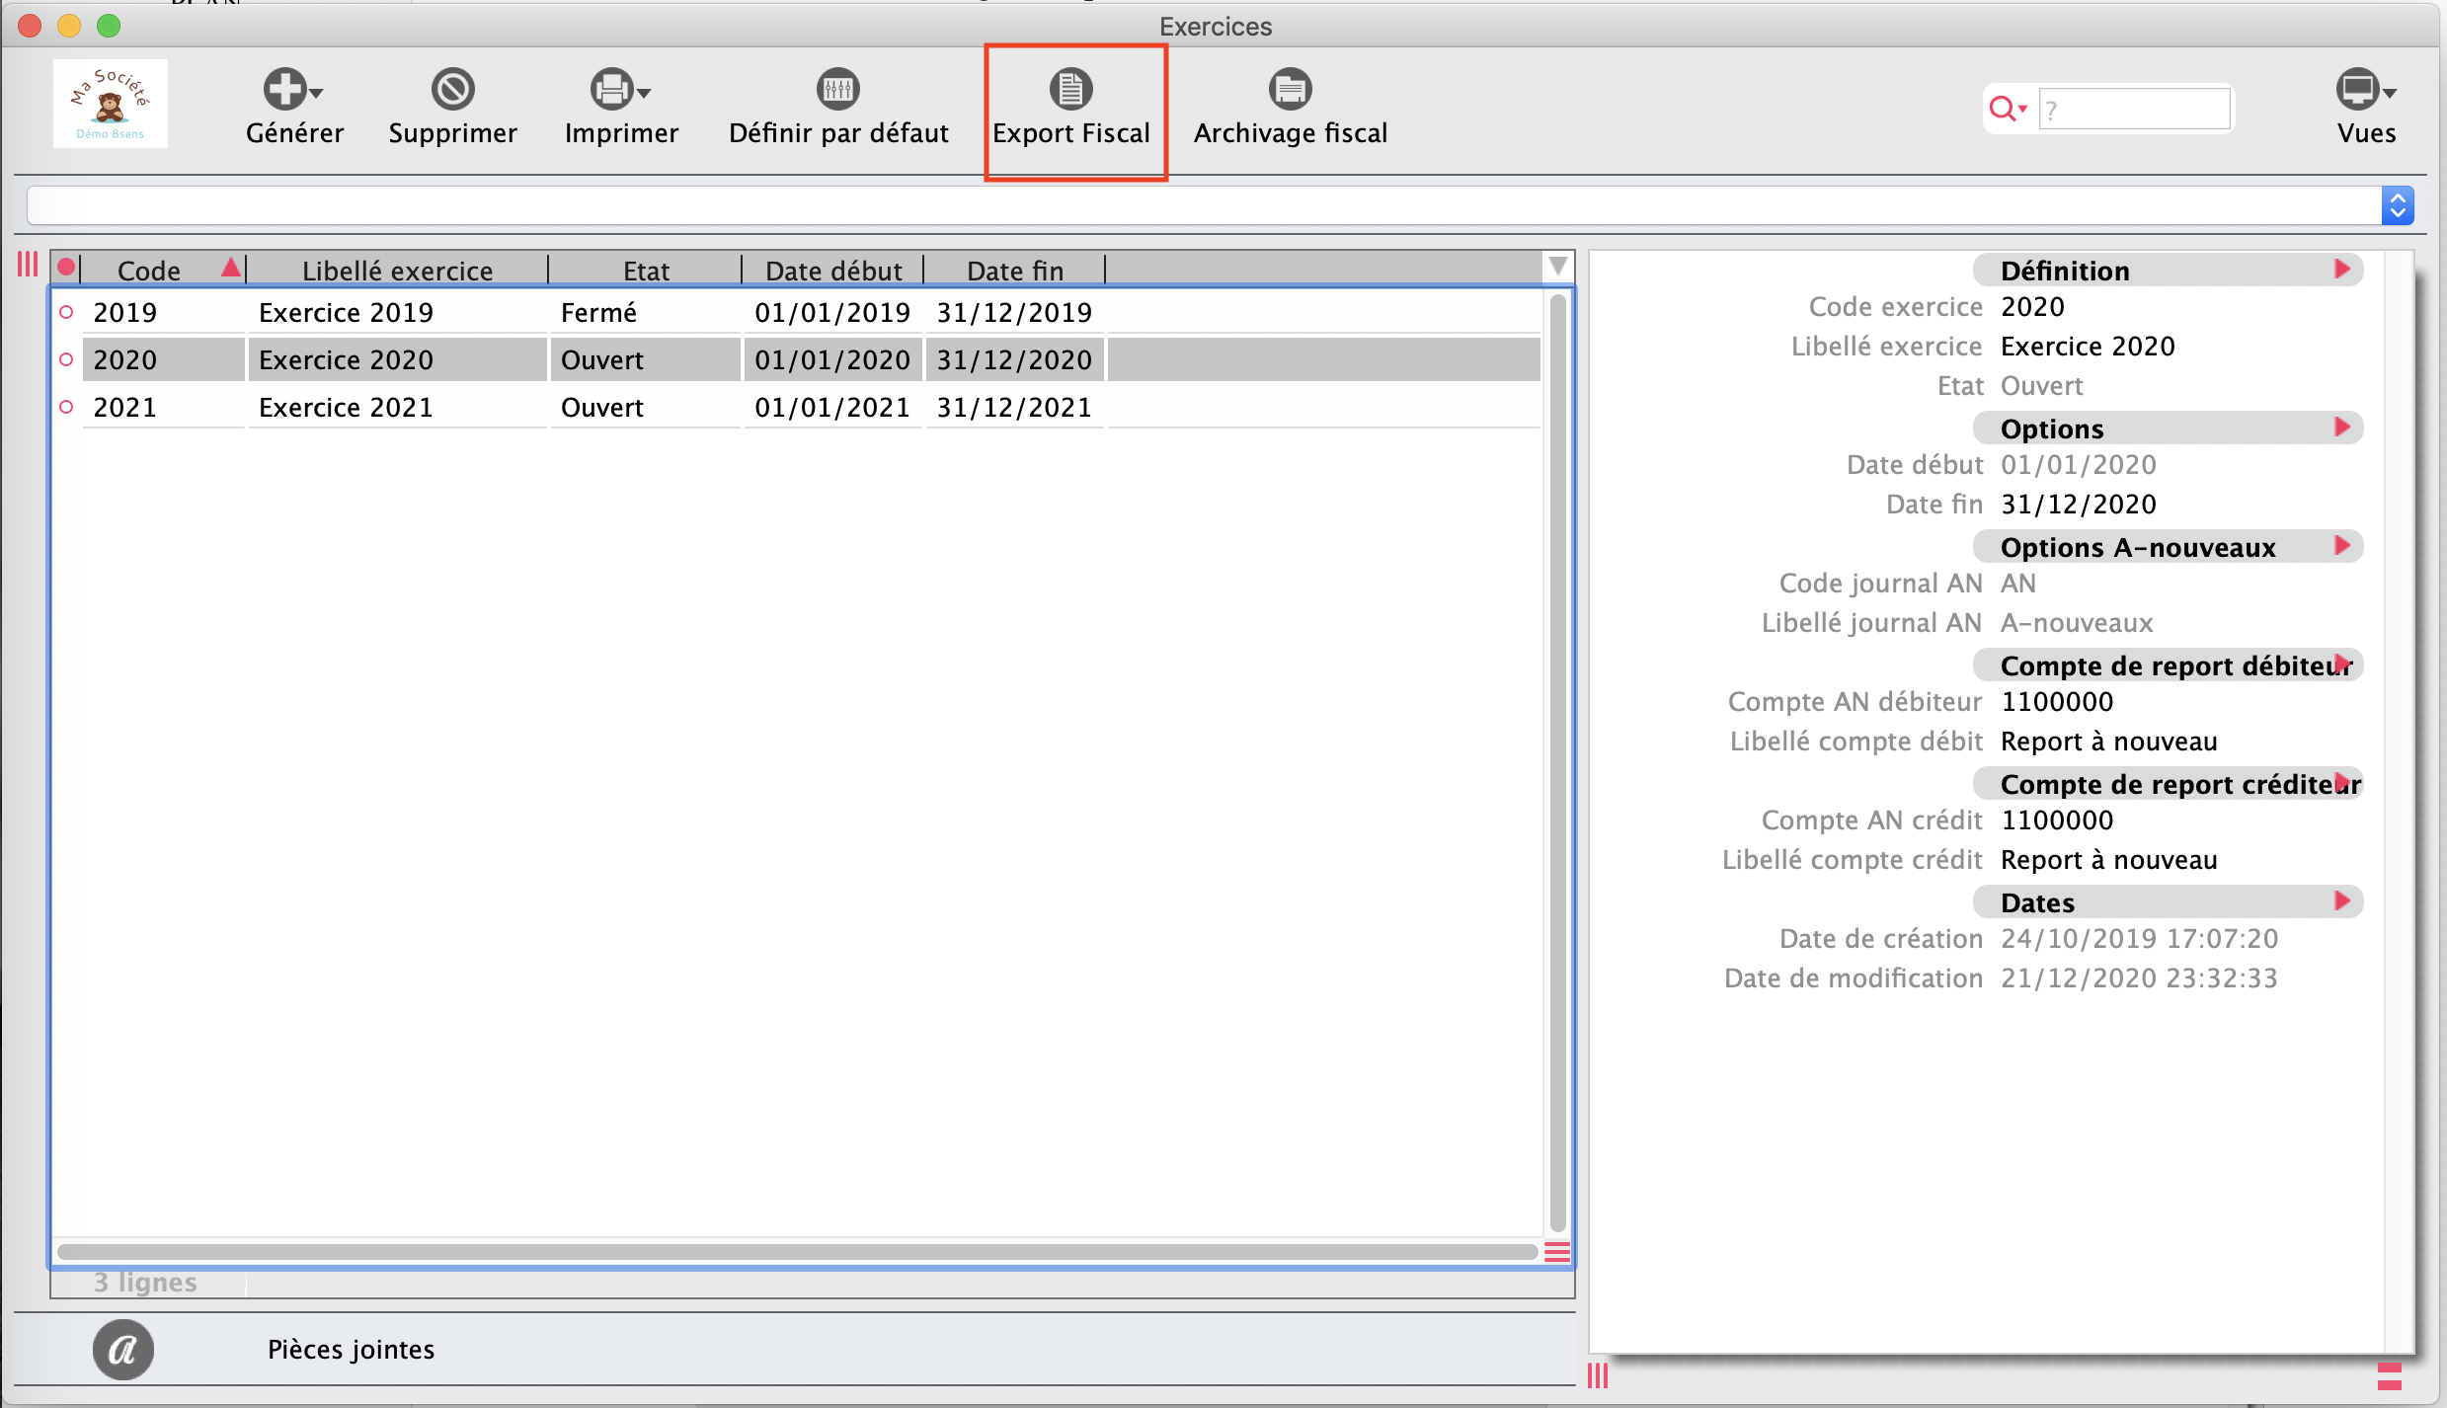Viewport: 2447px width, 1408px height.
Task: Click Compte AN débiteur value 1100000
Action: coord(2057,702)
